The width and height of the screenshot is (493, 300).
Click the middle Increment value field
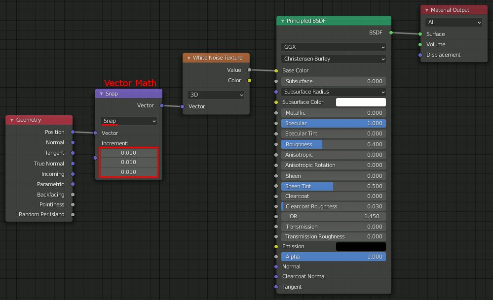[129, 162]
